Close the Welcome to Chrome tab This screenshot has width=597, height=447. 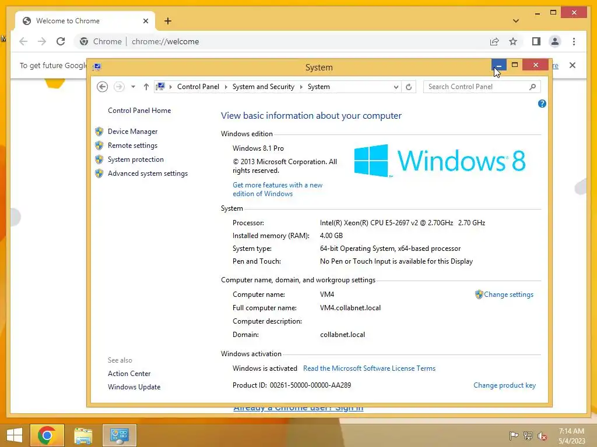pyautogui.click(x=145, y=21)
